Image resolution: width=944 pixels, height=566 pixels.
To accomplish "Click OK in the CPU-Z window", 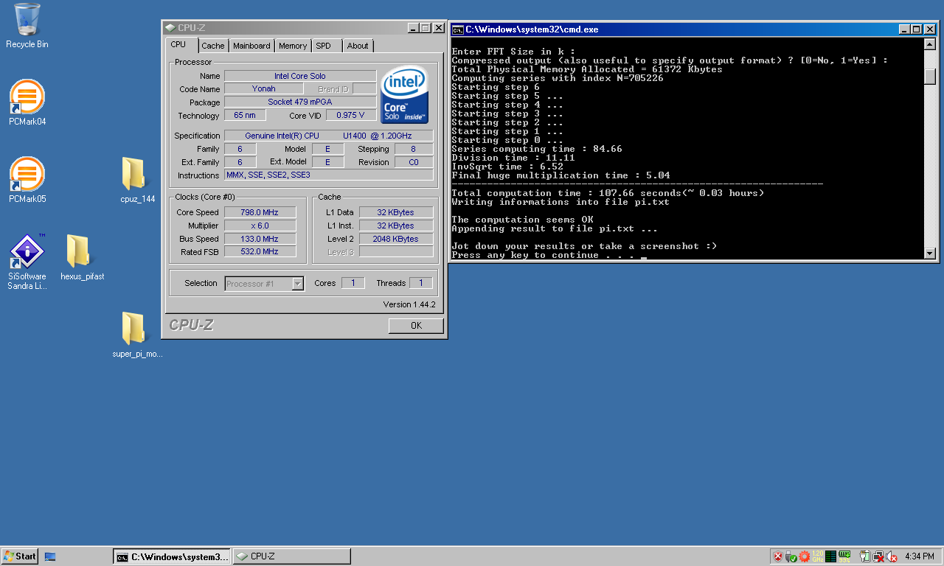I will pos(416,325).
